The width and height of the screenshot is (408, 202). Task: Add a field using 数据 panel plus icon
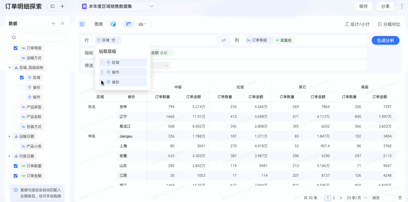[53, 24]
